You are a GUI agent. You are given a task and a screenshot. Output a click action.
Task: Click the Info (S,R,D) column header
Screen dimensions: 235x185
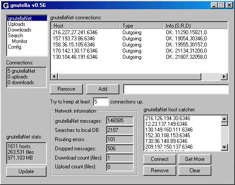(x=195, y=26)
